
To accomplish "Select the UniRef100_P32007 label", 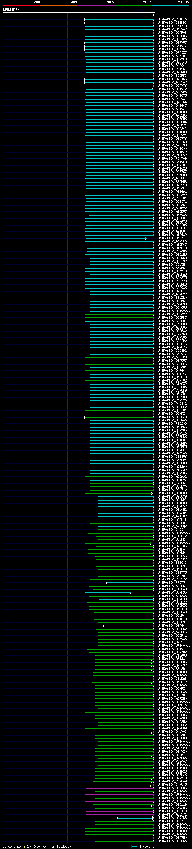I will pyautogui.click(x=172, y=762).
